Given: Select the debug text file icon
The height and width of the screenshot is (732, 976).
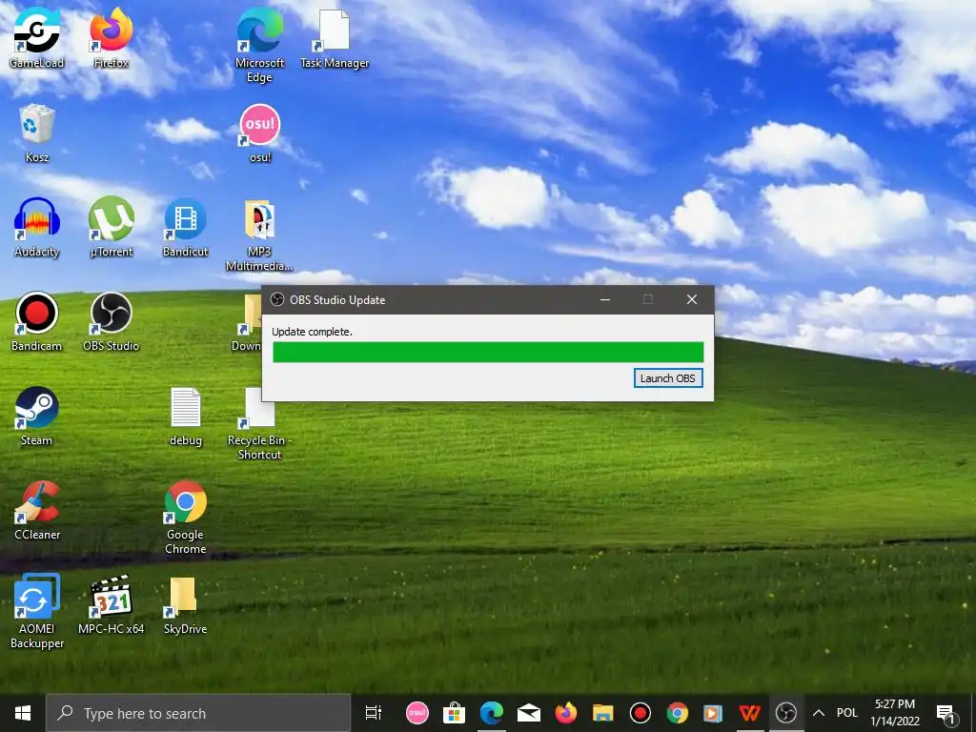Looking at the screenshot, I should pyautogui.click(x=186, y=417).
